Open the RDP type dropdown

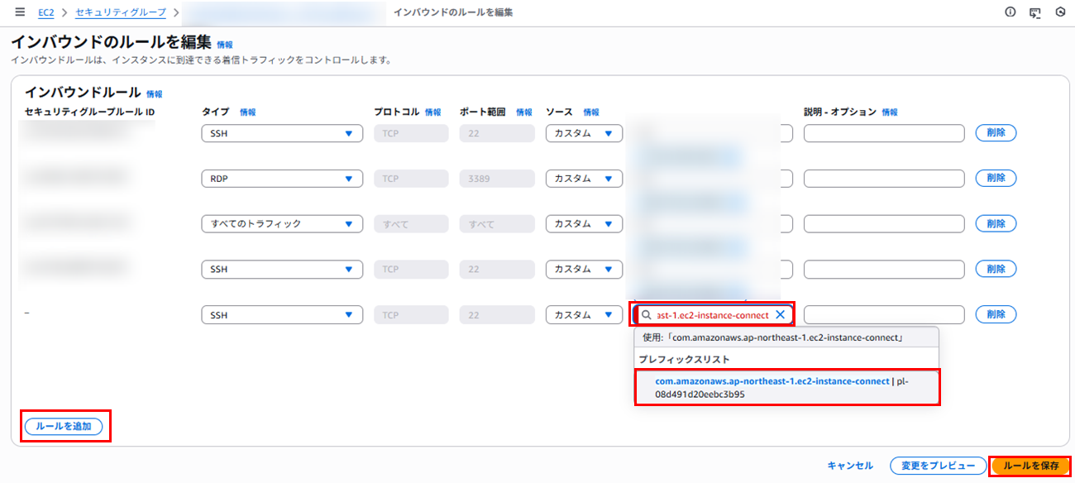coord(282,178)
